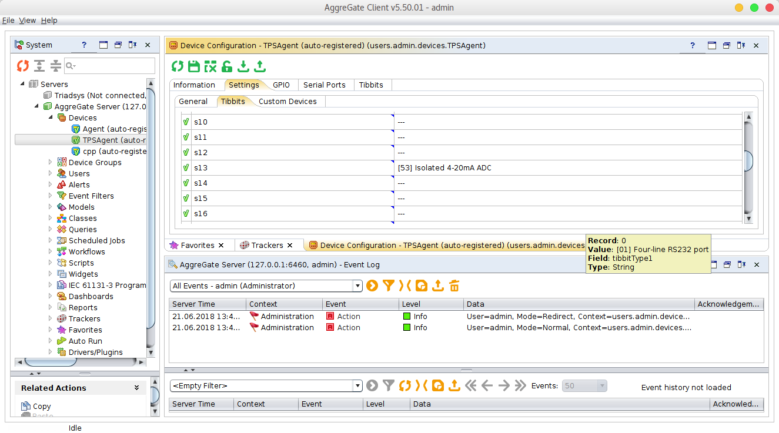This screenshot has height=433, width=779.
Task: Click the green table-with-X toolbar icon
Action: pyautogui.click(x=210, y=66)
